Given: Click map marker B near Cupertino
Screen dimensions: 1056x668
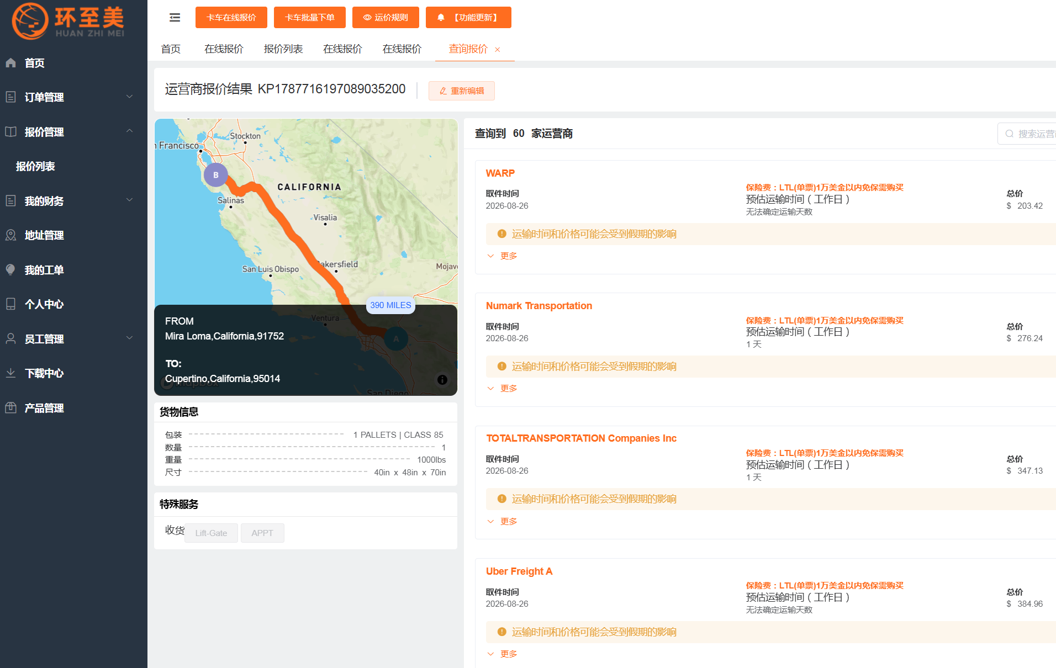Looking at the screenshot, I should 215,175.
